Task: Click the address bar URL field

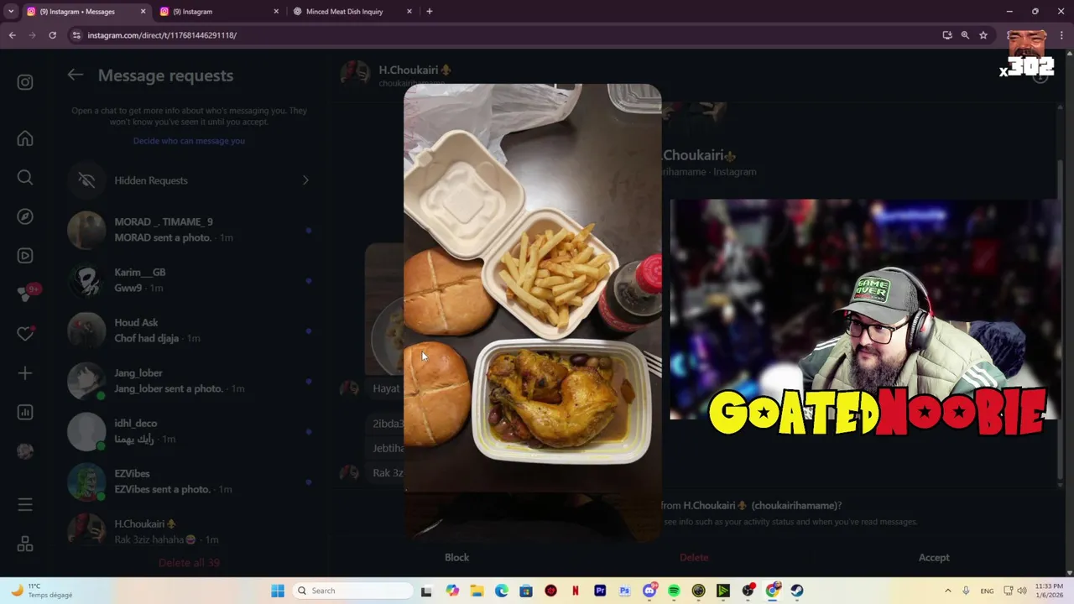Action: pos(503,35)
